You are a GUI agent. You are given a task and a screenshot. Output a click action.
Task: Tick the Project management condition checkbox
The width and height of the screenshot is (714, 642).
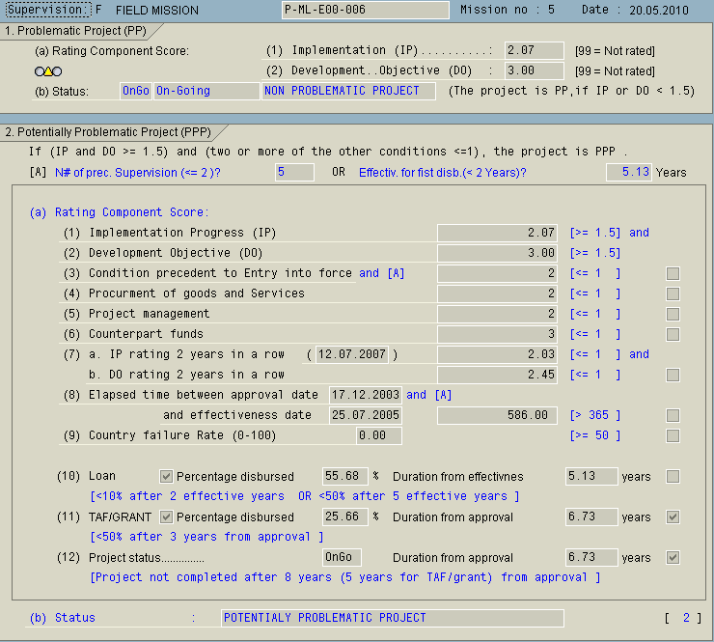coord(673,314)
